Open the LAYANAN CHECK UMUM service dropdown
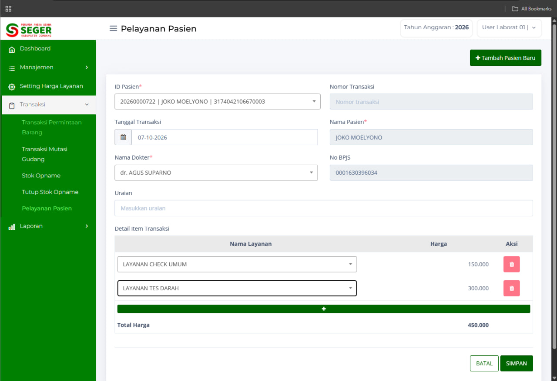Screen dimensions: 557x381 coord(237,264)
